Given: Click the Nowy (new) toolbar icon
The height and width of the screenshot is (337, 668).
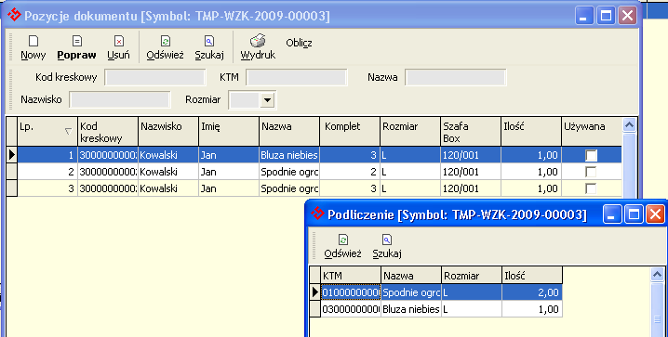Looking at the screenshot, I should [33, 41].
